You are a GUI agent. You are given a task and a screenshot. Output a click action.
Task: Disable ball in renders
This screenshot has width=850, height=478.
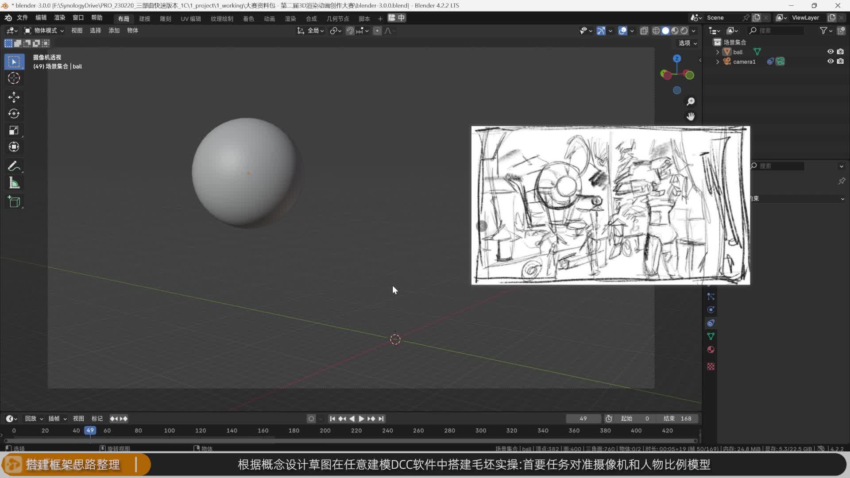(840, 52)
